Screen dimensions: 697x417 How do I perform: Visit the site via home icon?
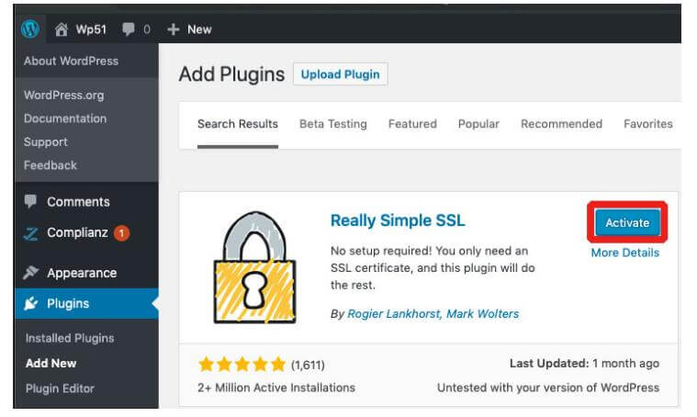(x=62, y=29)
